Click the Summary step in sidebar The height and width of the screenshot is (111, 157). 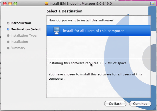point(18,48)
